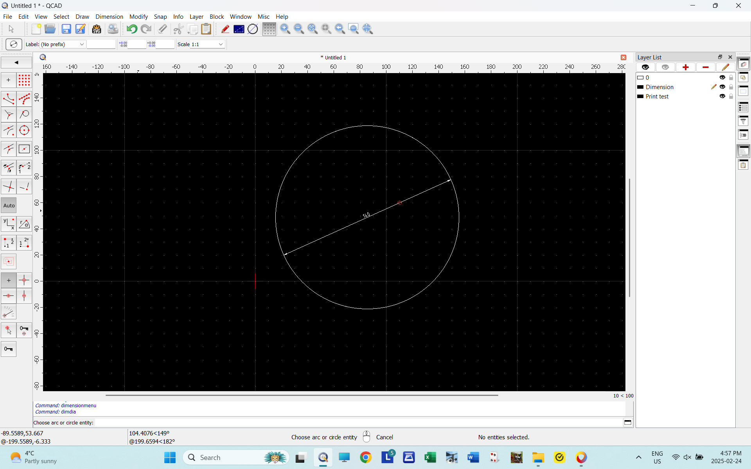Expand the command line history
Image resolution: width=751 pixels, height=469 pixels.
coord(628,422)
